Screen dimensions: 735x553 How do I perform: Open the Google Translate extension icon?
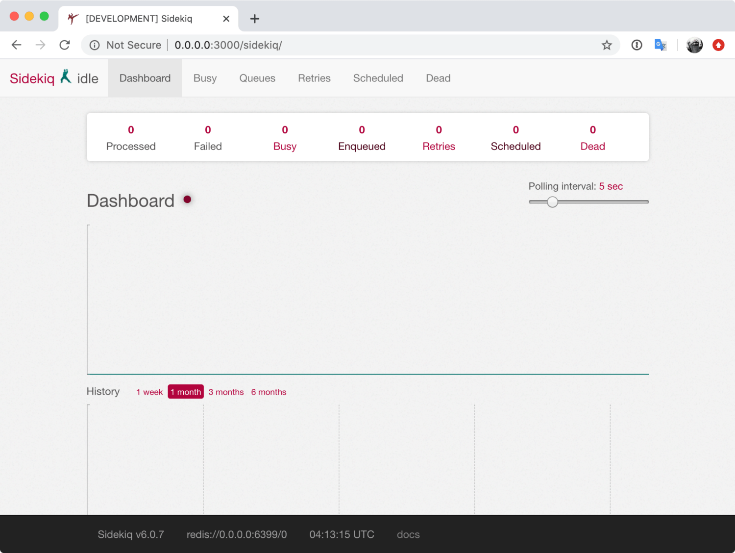661,45
